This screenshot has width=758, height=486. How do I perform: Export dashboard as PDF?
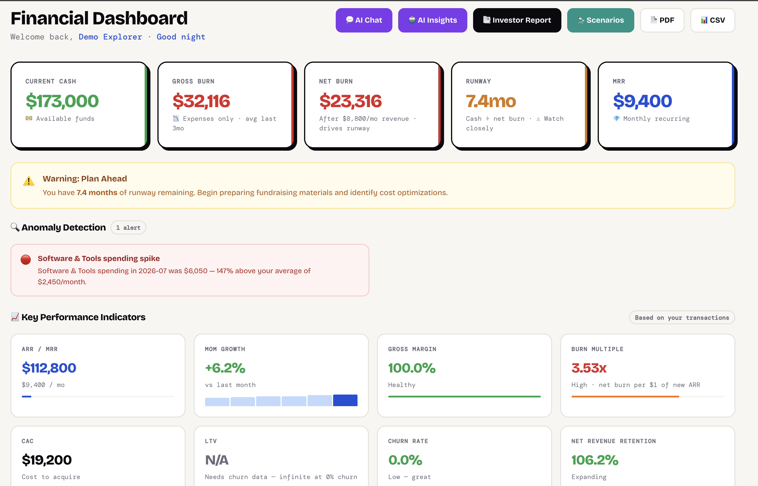pos(662,20)
